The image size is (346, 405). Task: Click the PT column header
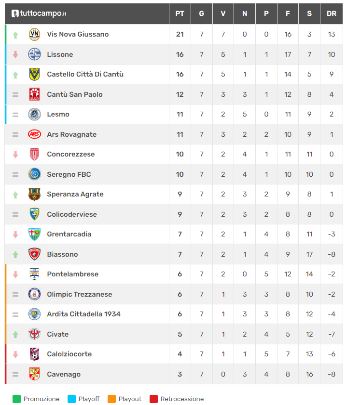[x=180, y=13]
